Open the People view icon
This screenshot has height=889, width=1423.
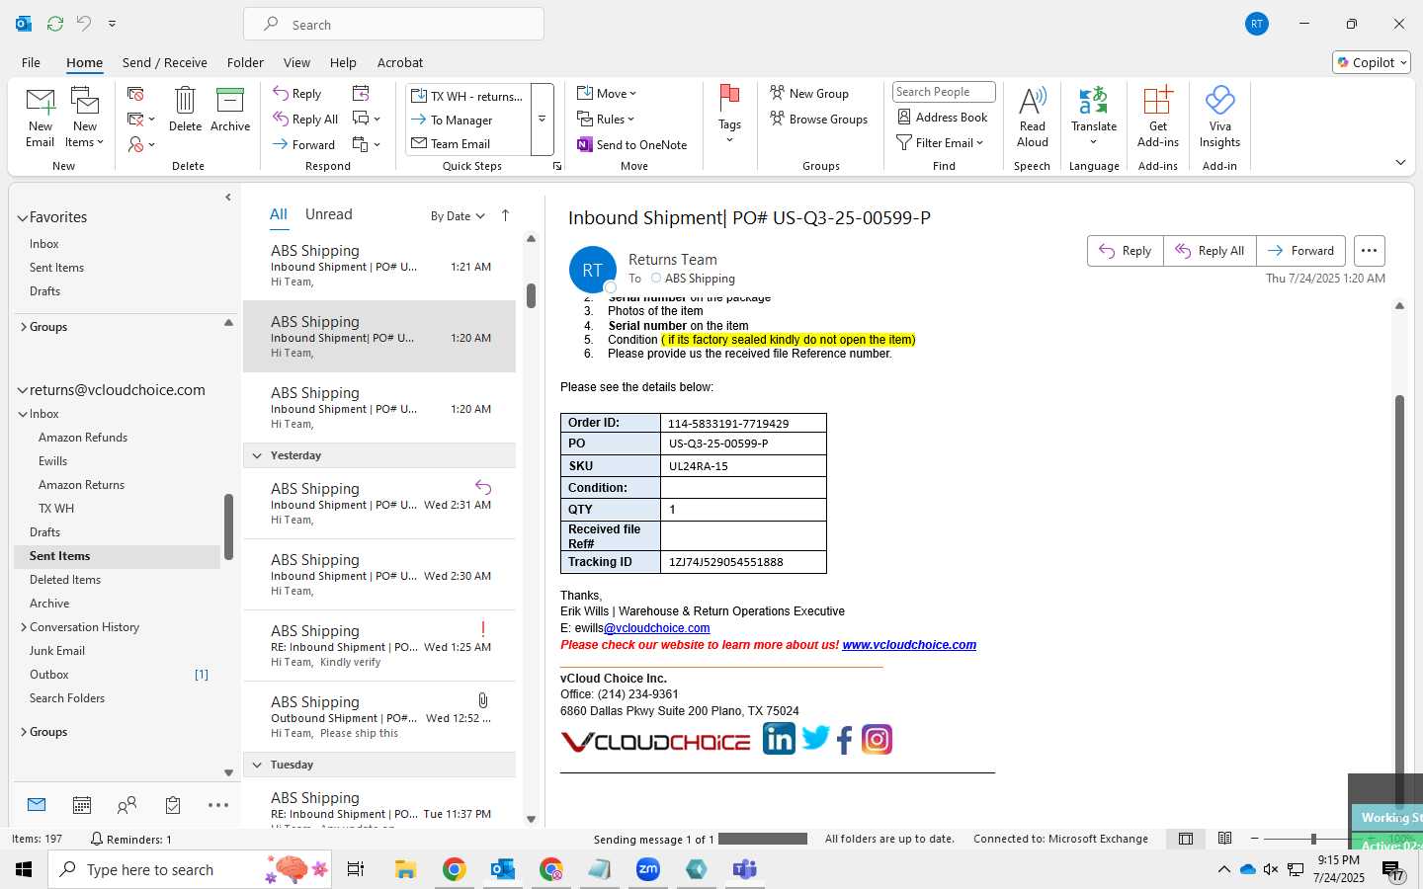(x=126, y=805)
